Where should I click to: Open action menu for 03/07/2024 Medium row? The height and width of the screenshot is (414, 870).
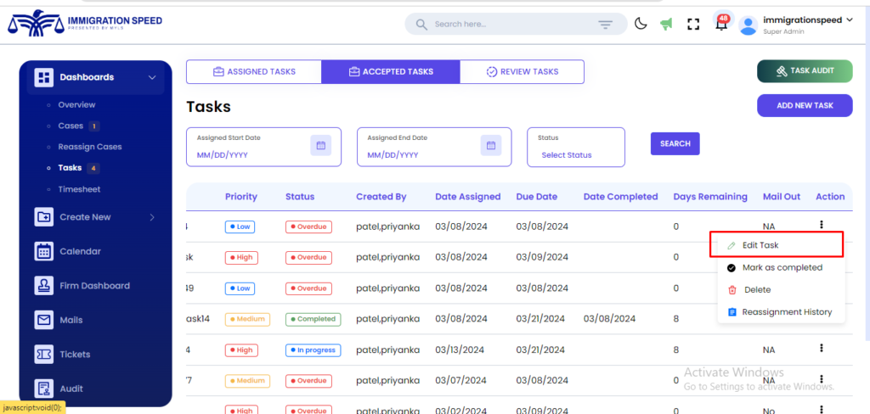click(x=822, y=379)
